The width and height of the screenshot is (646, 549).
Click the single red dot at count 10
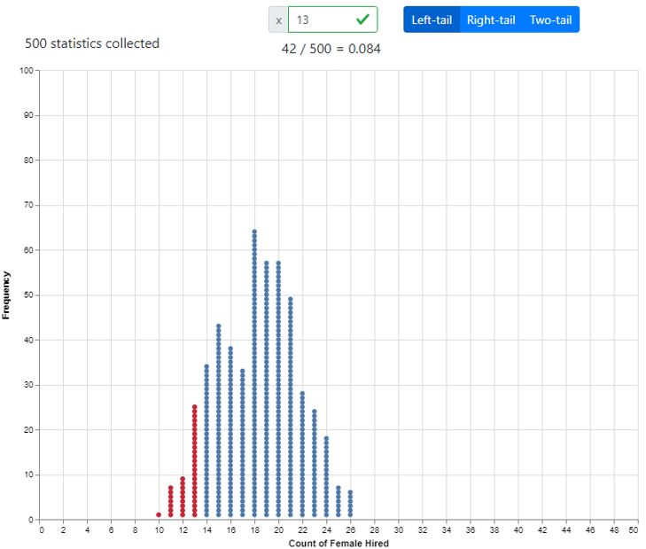click(x=159, y=514)
